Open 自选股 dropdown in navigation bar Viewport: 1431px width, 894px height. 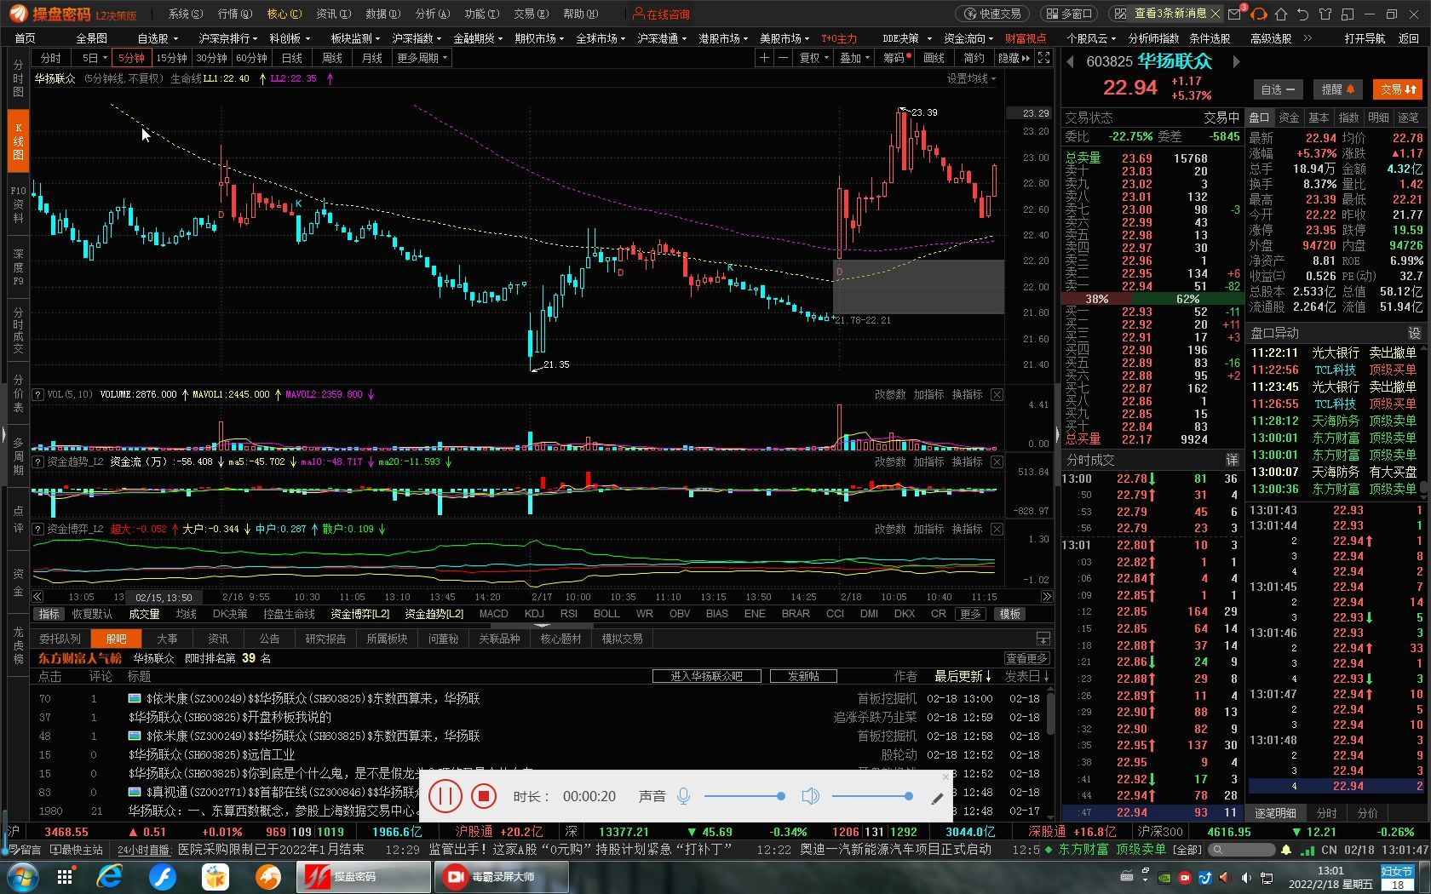coord(158,38)
